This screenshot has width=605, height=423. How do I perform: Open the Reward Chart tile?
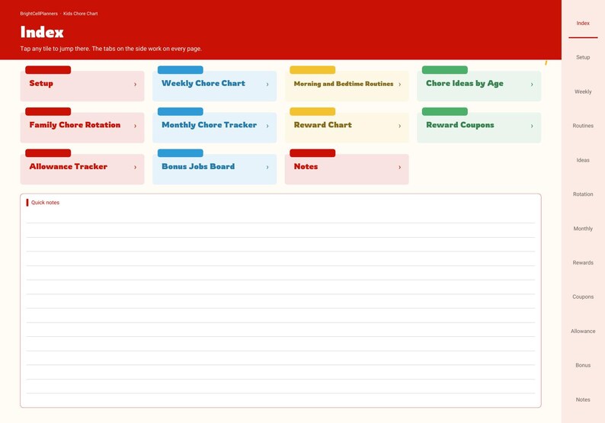click(x=347, y=127)
